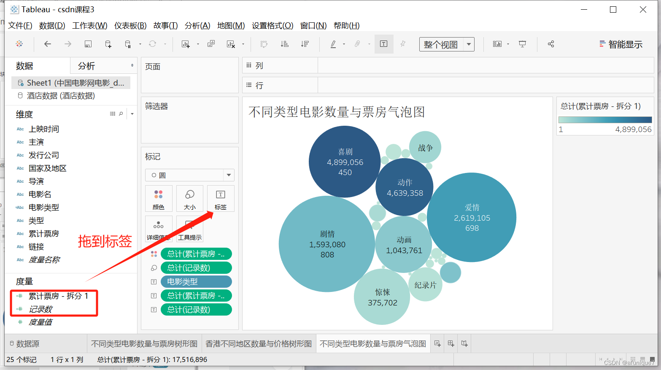Screen dimensions: 661x370
Task: Click the duplicate sheet icon
Action: [211, 44]
